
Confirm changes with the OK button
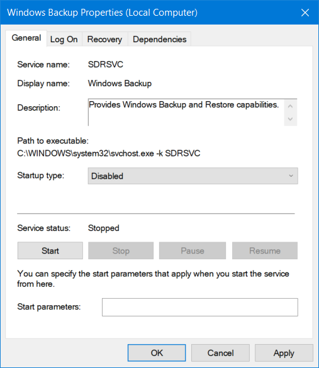[x=157, y=353]
